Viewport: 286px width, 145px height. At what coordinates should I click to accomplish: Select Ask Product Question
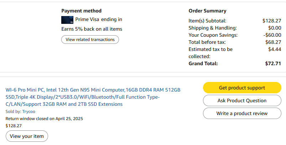click(x=242, y=100)
